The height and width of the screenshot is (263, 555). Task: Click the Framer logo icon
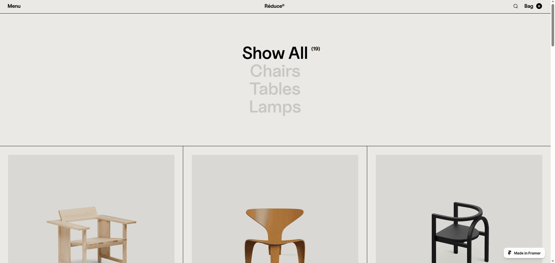click(510, 253)
